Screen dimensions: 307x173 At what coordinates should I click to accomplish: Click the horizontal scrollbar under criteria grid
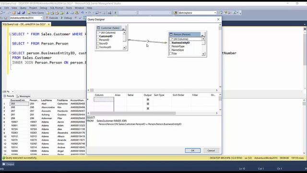click(x=133, y=113)
